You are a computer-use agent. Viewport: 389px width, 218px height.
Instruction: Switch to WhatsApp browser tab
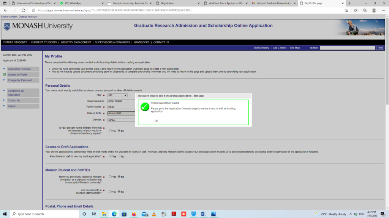tap(81, 3)
